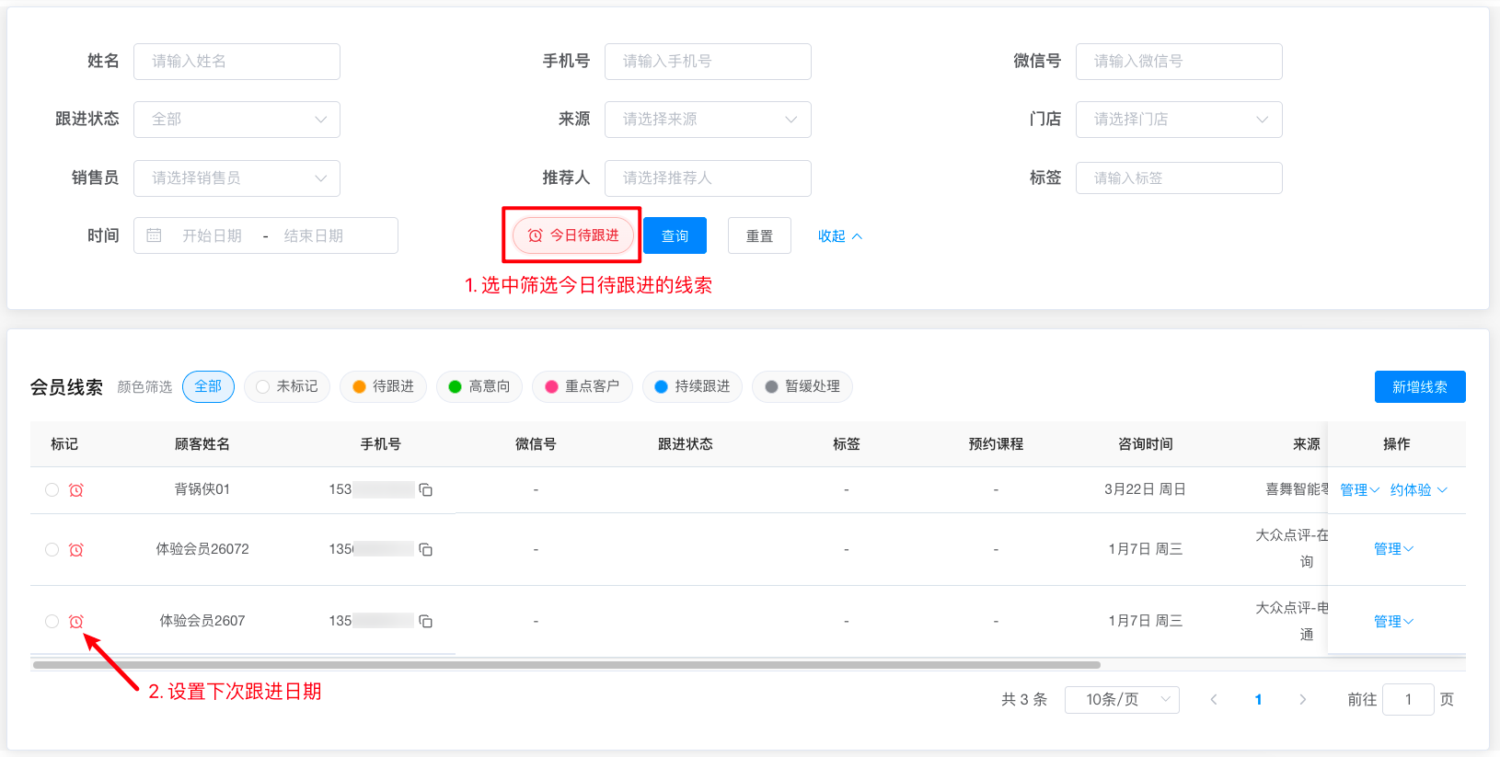
Task: Copy the phone number of 体验会员2607
Action: 425,622
